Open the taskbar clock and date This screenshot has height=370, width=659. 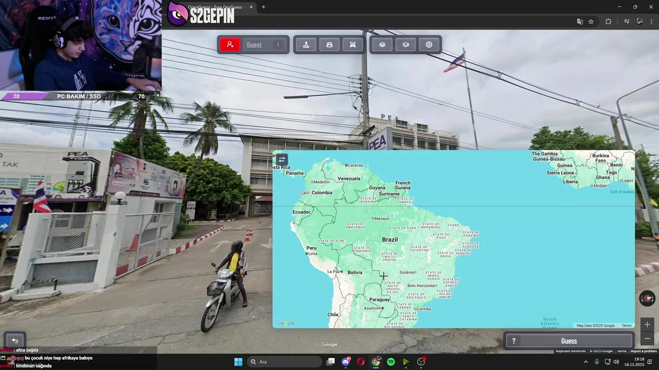[635, 362]
